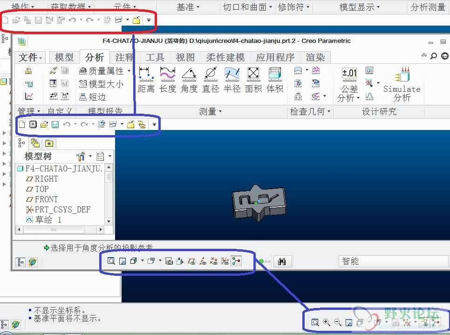
Task: Open the 智能 selection filter dropdown
Action: pos(394,261)
